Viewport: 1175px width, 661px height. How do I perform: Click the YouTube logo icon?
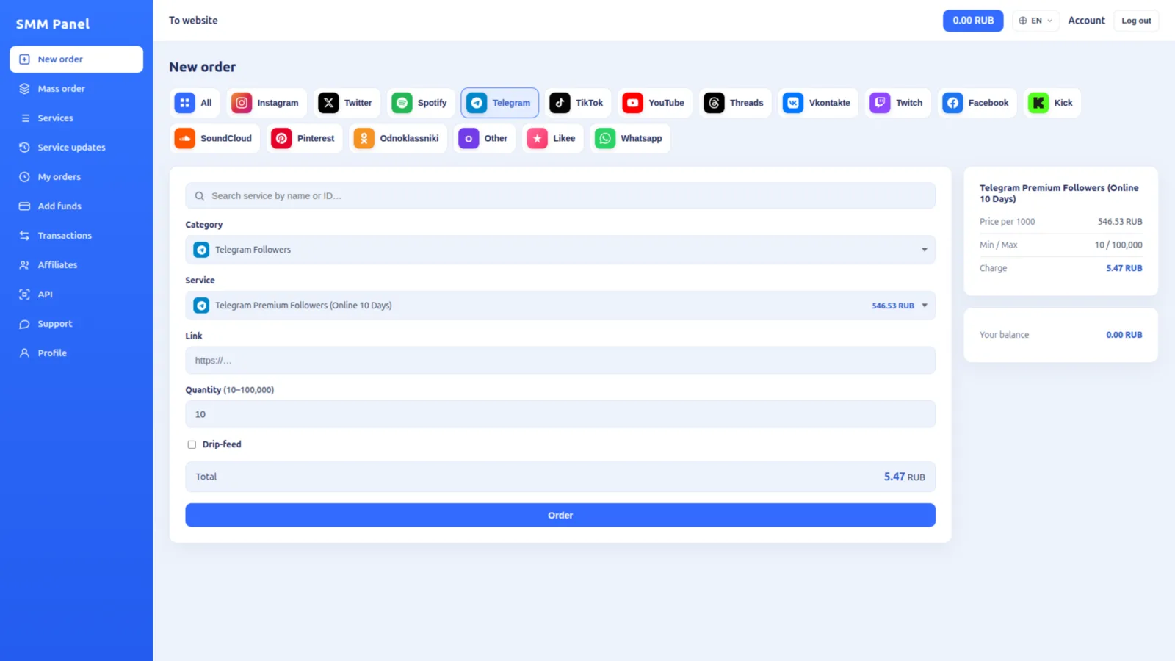click(632, 103)
